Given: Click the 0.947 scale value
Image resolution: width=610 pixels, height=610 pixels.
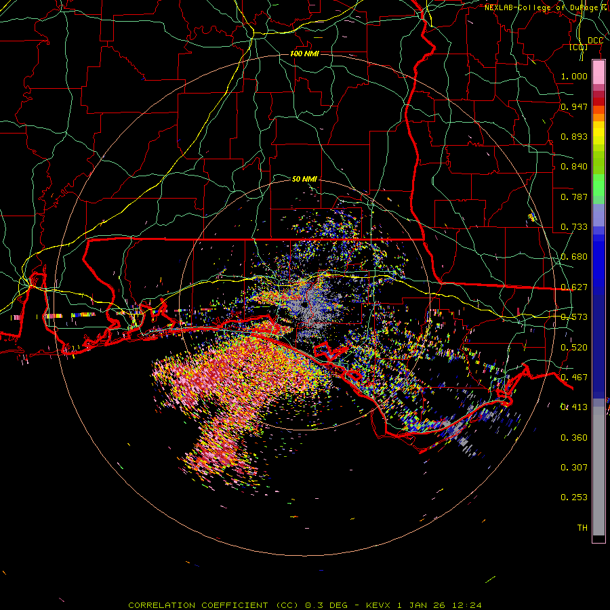Looking at the screenshot, I should coord(574,106).
